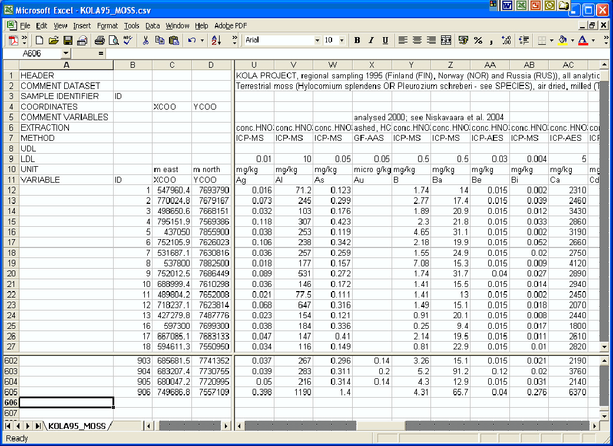Select the KOLA95_MOSS sheet tab
This screenshot has height=446, width=613.
coord(78,425)
